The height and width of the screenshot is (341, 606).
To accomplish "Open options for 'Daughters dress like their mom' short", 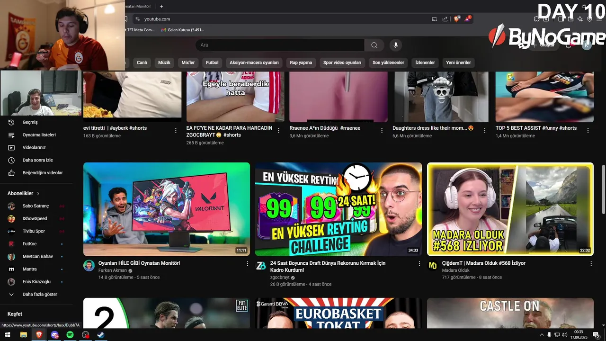I will (485, 130).
